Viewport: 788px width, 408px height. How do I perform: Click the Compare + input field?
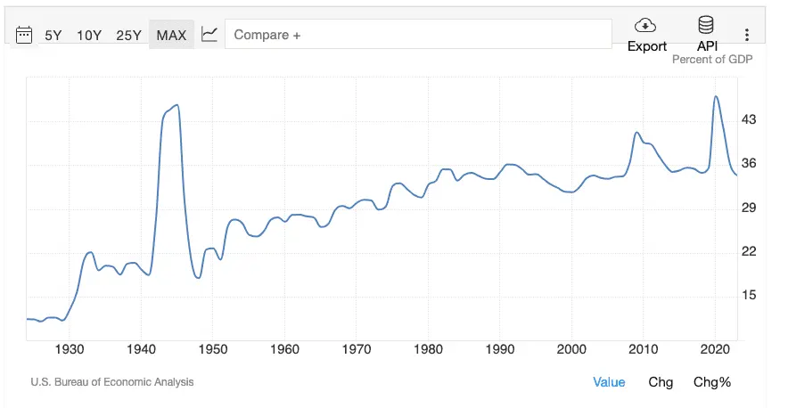[x=419, y=35]
